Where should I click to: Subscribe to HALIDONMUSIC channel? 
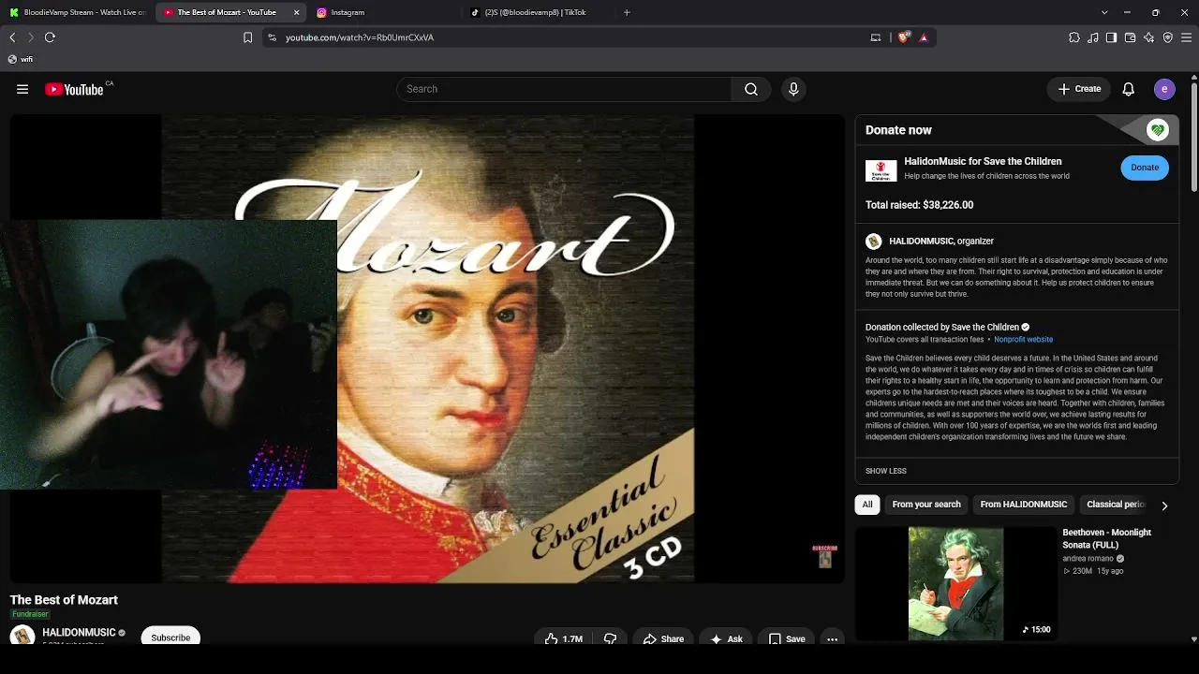click(x=170, y=637)
